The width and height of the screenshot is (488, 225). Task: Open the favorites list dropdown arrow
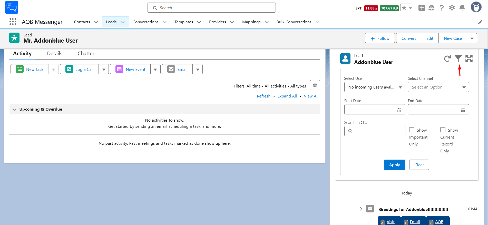(x=411, y=8)
